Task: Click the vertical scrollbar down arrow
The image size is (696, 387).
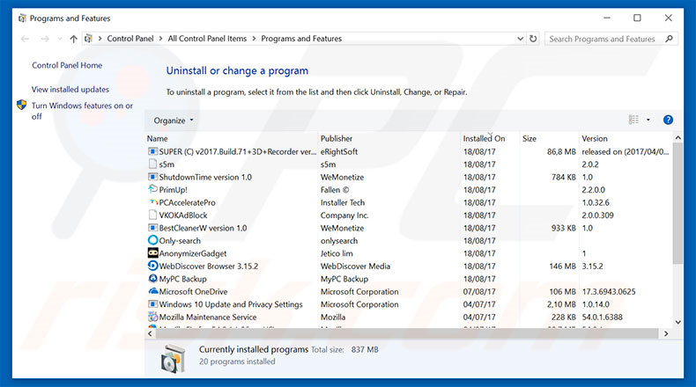Action: 677,322
